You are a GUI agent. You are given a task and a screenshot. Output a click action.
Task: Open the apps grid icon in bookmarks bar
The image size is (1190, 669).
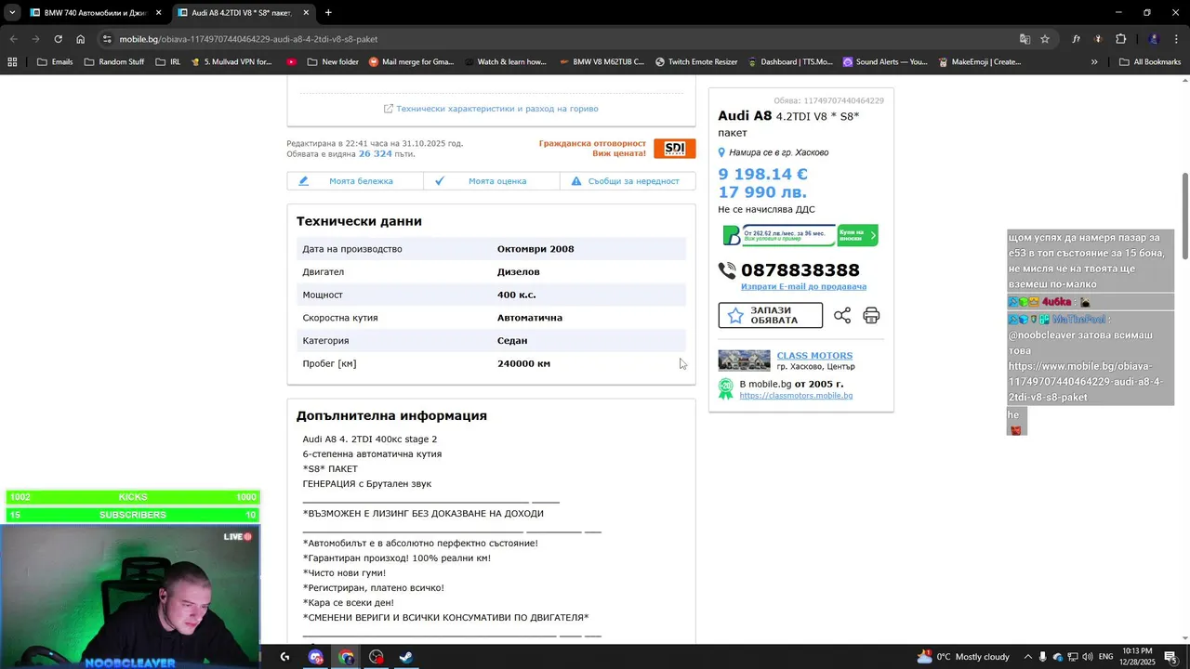coord(12,62)
